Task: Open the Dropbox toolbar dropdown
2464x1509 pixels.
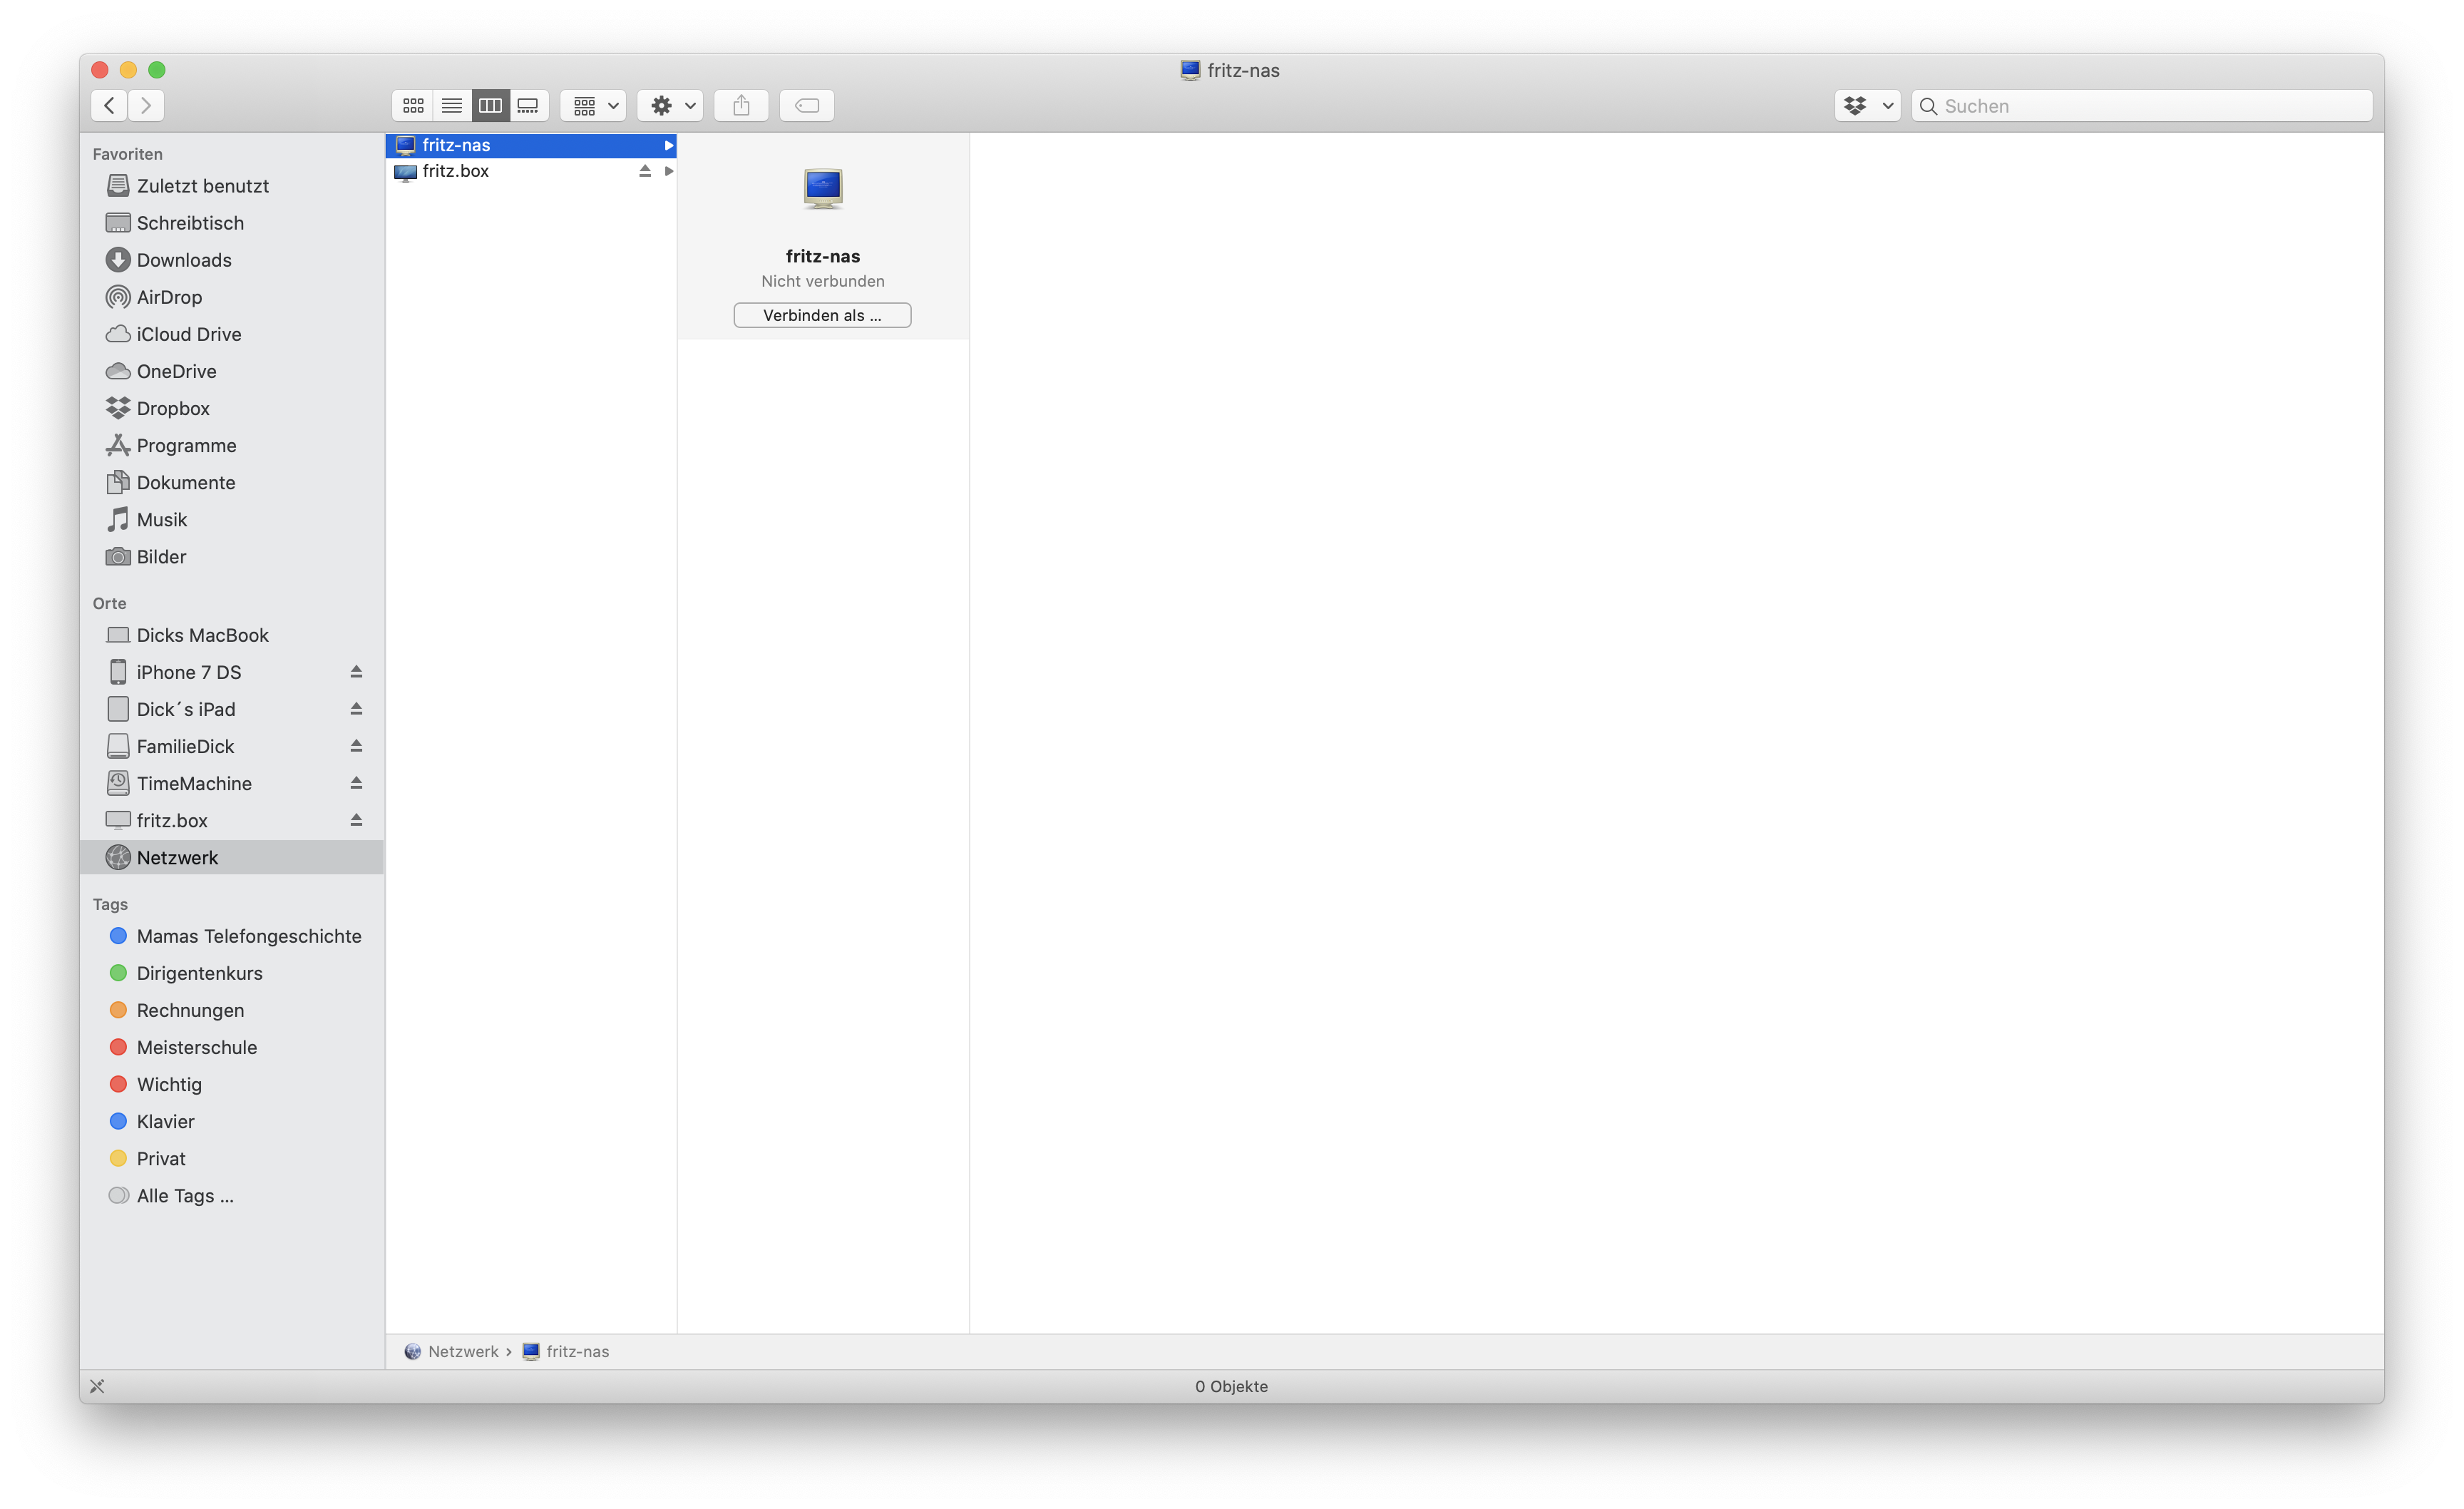Action: (x=1867, y=105)
